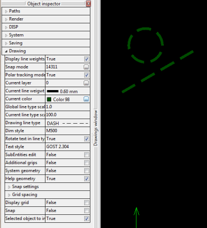Open the Snap mode ellipsis button
Screen dimensions: 207x228
pos(86,67)
